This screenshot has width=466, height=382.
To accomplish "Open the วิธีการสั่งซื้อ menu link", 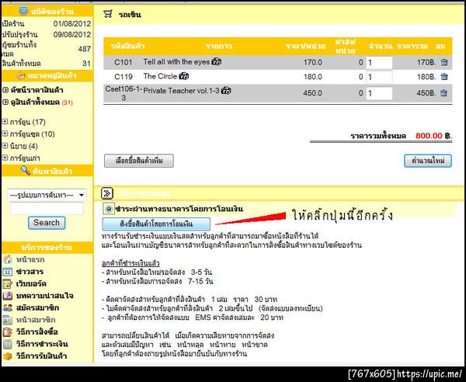I will pyautogui.click(x=37, y=332).
